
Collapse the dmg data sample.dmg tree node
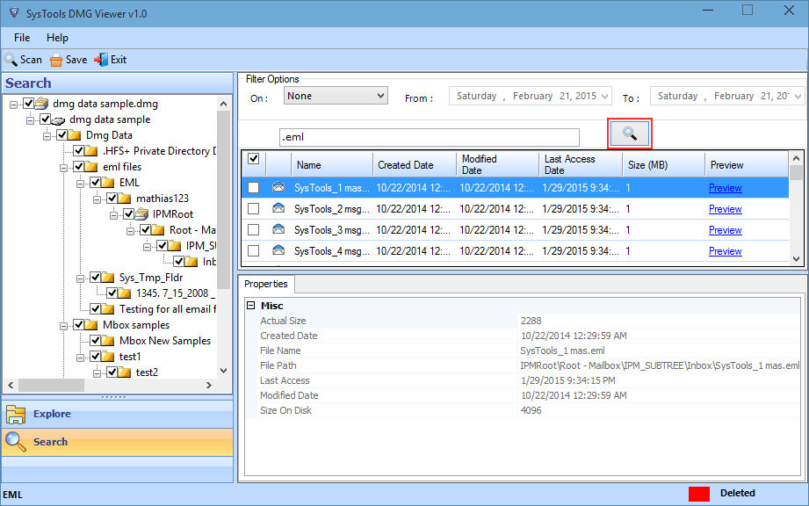coord(13,105)
